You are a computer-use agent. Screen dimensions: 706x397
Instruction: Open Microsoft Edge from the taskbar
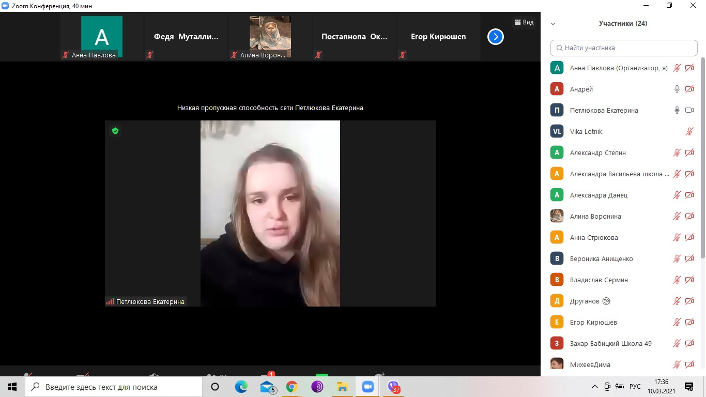[x=241, y=387]
